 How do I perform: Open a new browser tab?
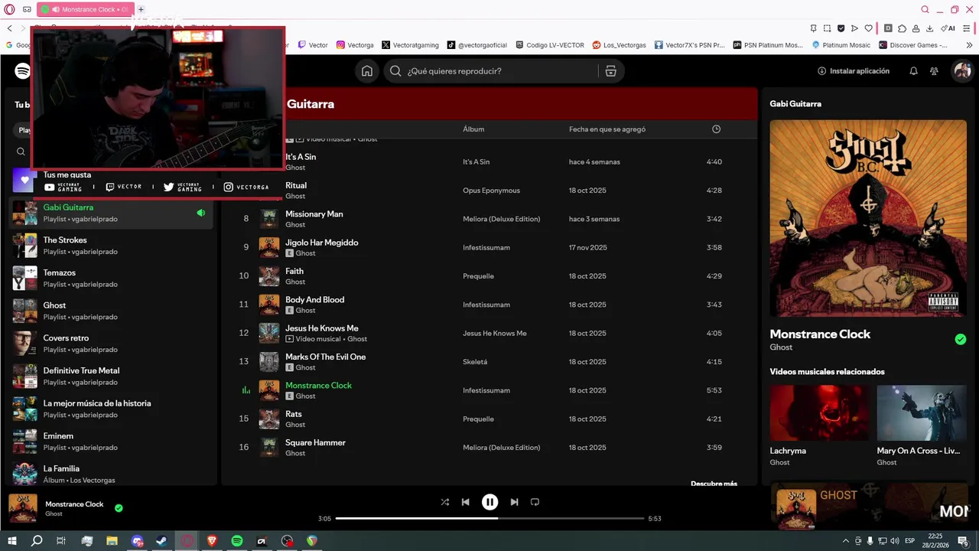(141, 10)
